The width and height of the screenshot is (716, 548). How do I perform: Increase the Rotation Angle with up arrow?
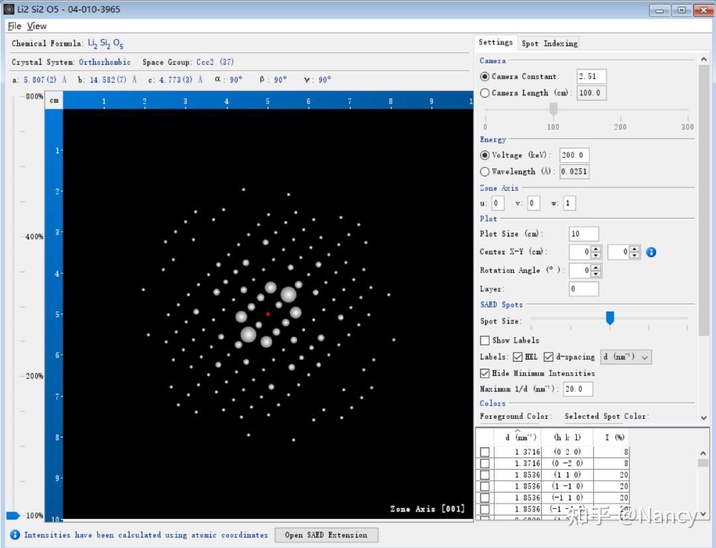click(x=596, y=267)
